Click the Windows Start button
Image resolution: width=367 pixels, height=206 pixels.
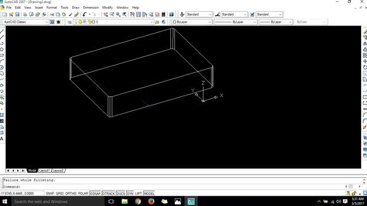5,201
